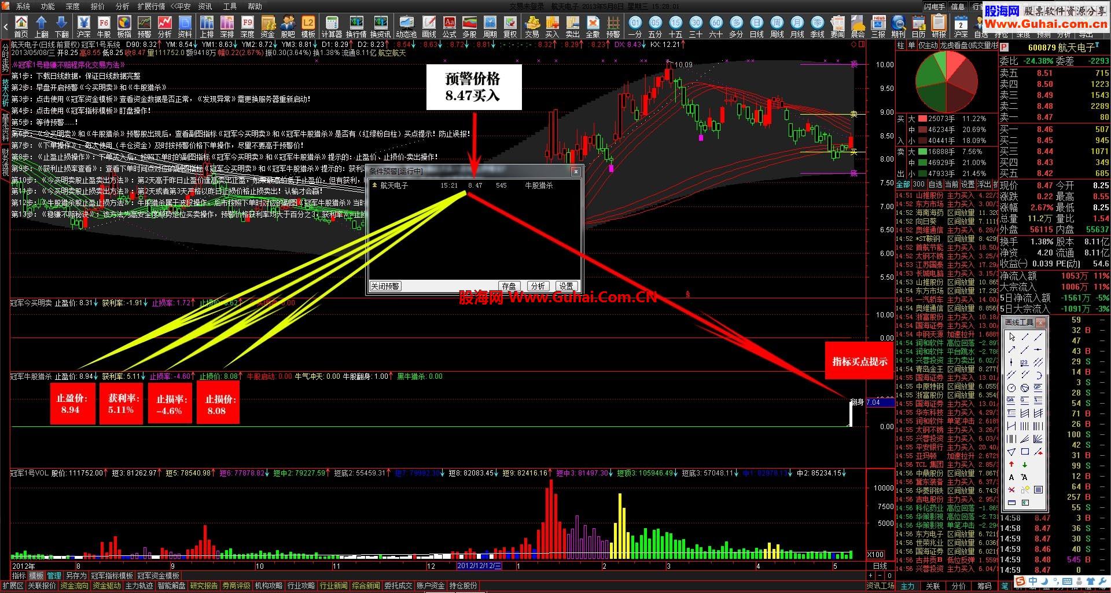Switch to 管理 bottom tab
Viewport: 1111px width, 593px height.
(x=54, y=576)
